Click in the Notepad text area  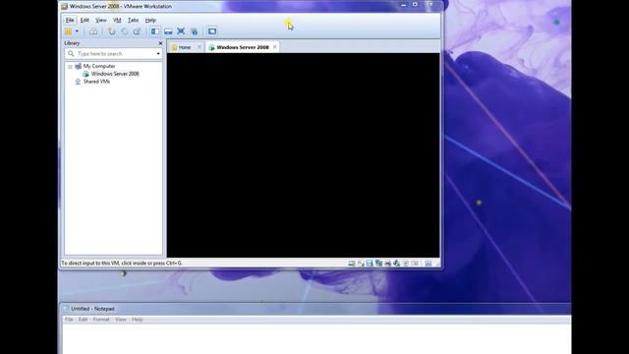click(x=315, y=339)
